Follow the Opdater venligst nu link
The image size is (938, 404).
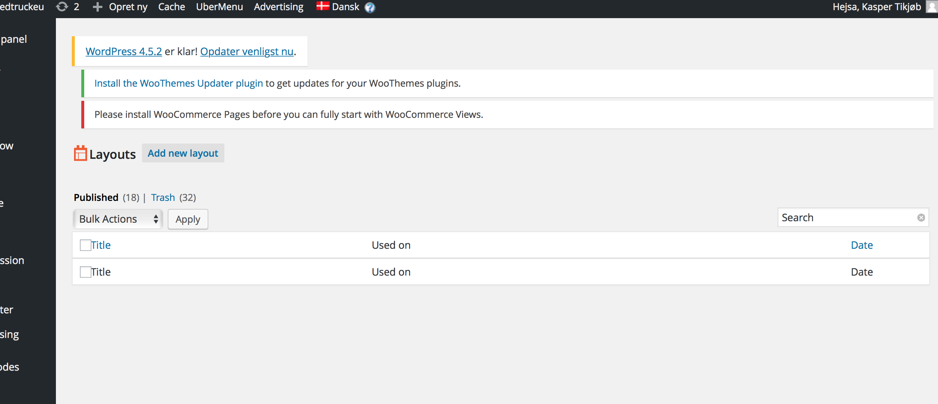tap(246, 51)
